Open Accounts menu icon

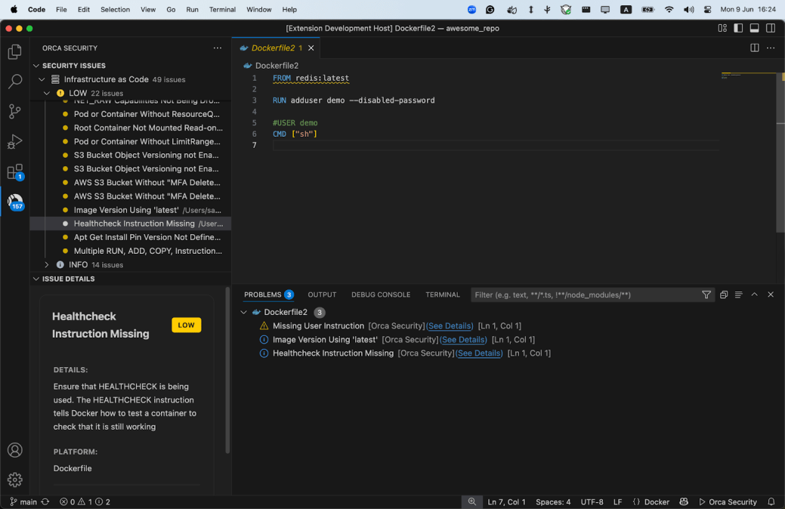[15, 450]
